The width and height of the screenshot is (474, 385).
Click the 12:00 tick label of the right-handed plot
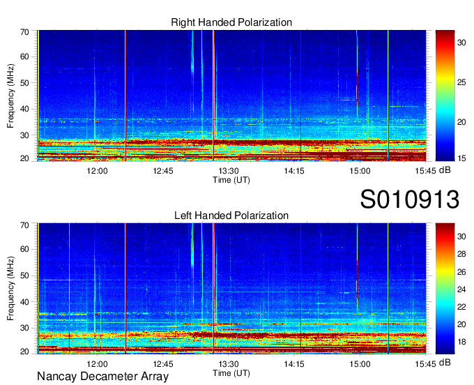(97, 171)
